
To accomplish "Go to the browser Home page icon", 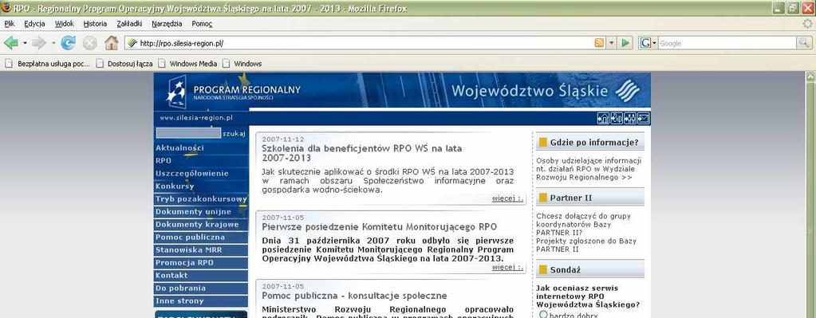I will 112,43.
